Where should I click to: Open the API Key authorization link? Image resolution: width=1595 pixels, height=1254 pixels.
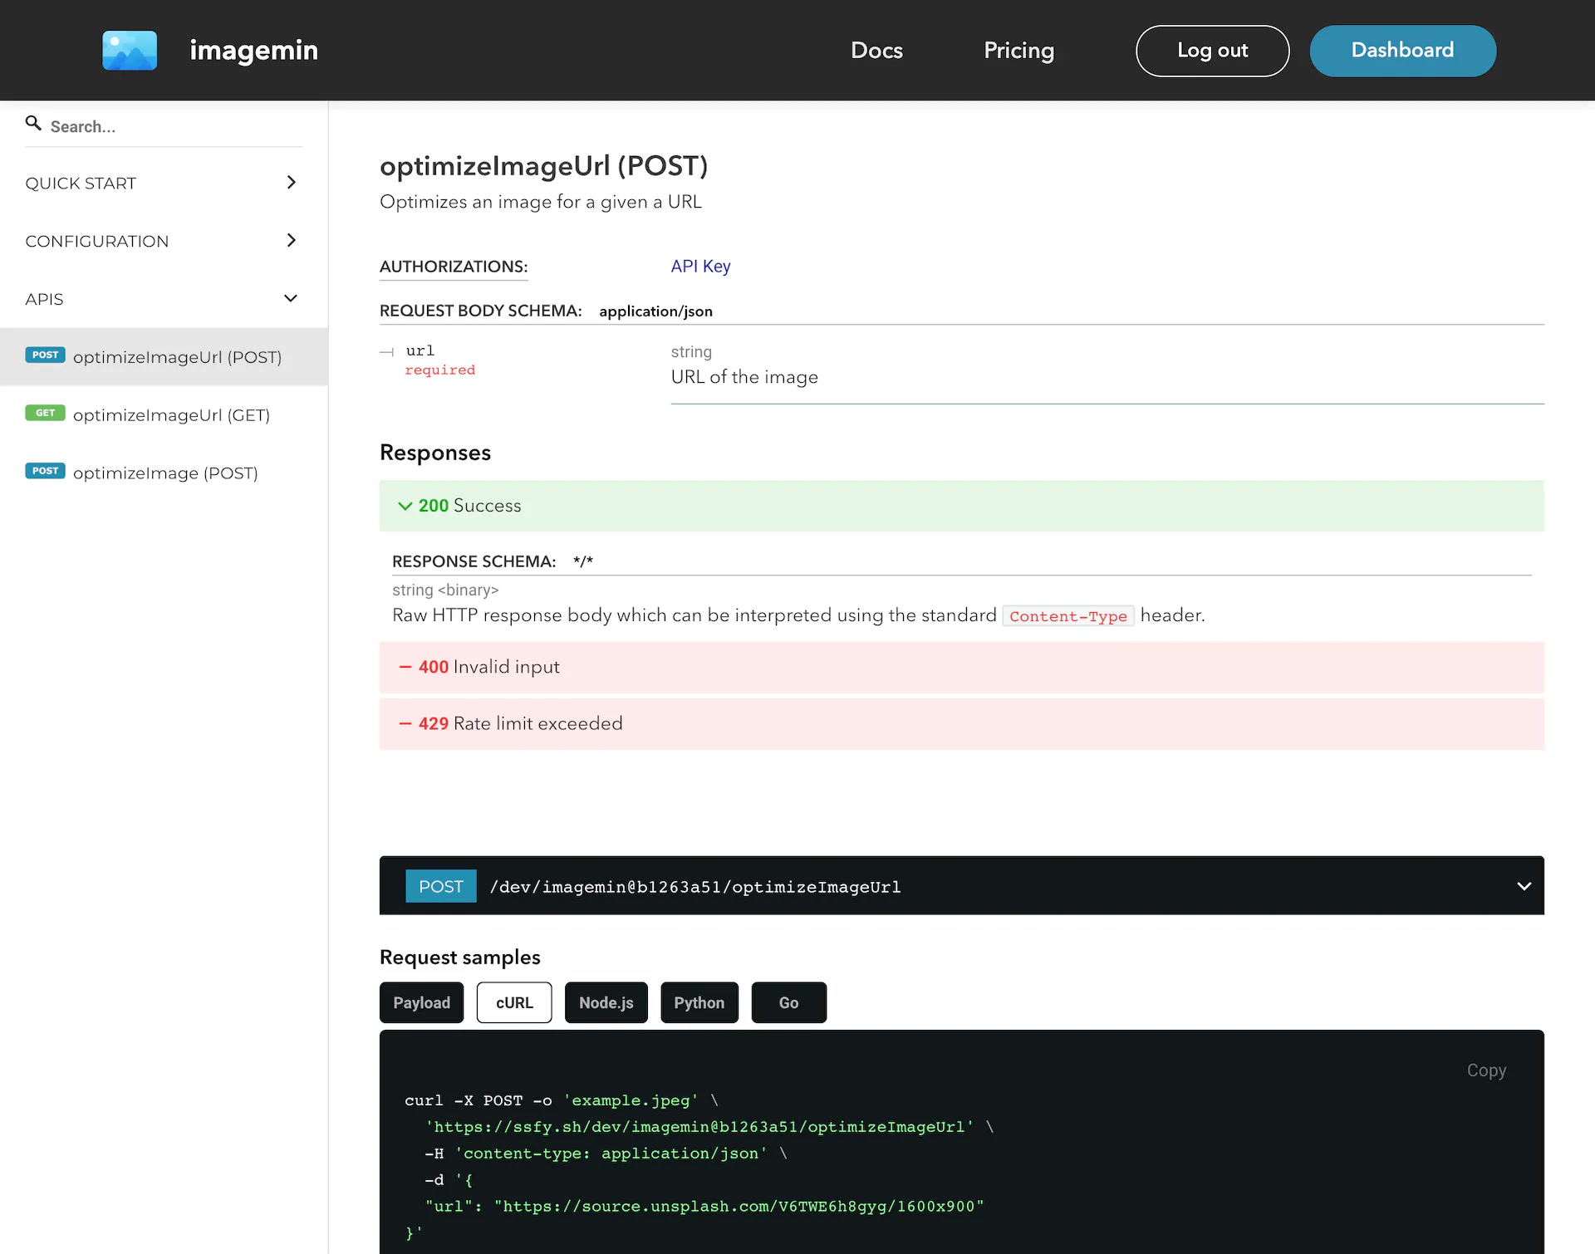click(700, 267)
